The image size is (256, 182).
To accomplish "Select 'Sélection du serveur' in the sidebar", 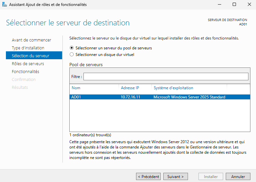I will tap(31, 56).
